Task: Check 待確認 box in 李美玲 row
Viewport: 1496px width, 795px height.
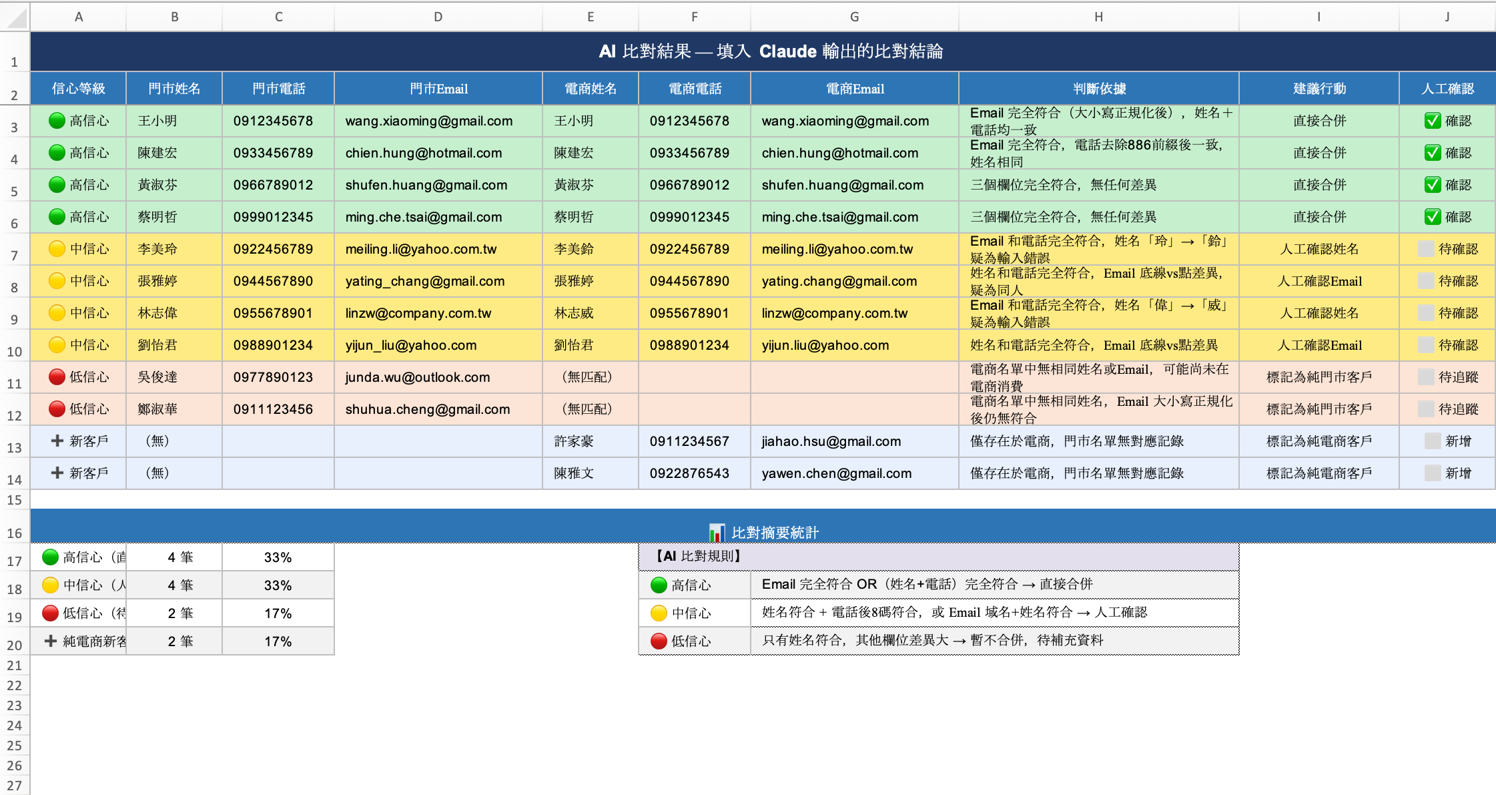Action: pyautogui.click(x=1426, y=249)
